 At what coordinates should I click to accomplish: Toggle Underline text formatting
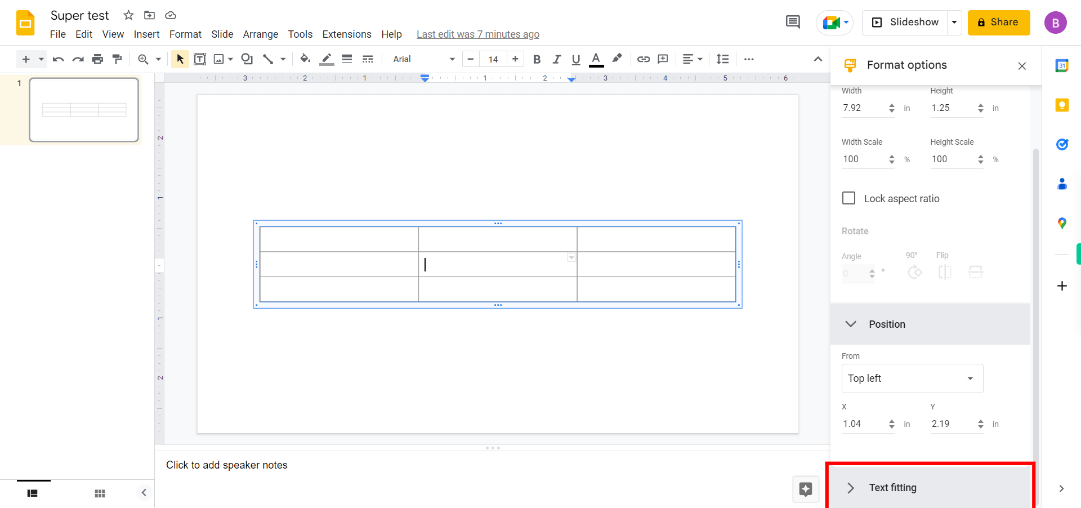coord(576,59)
